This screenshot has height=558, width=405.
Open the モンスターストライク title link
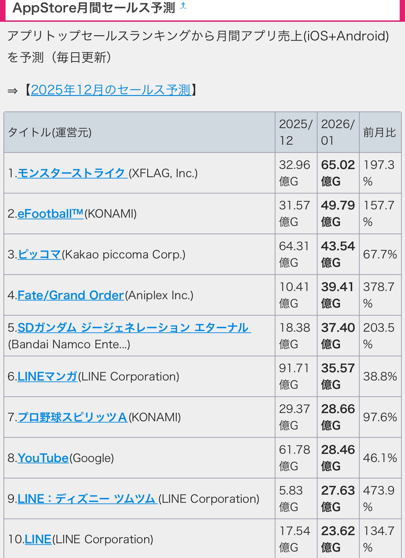(x=72, y=173)
